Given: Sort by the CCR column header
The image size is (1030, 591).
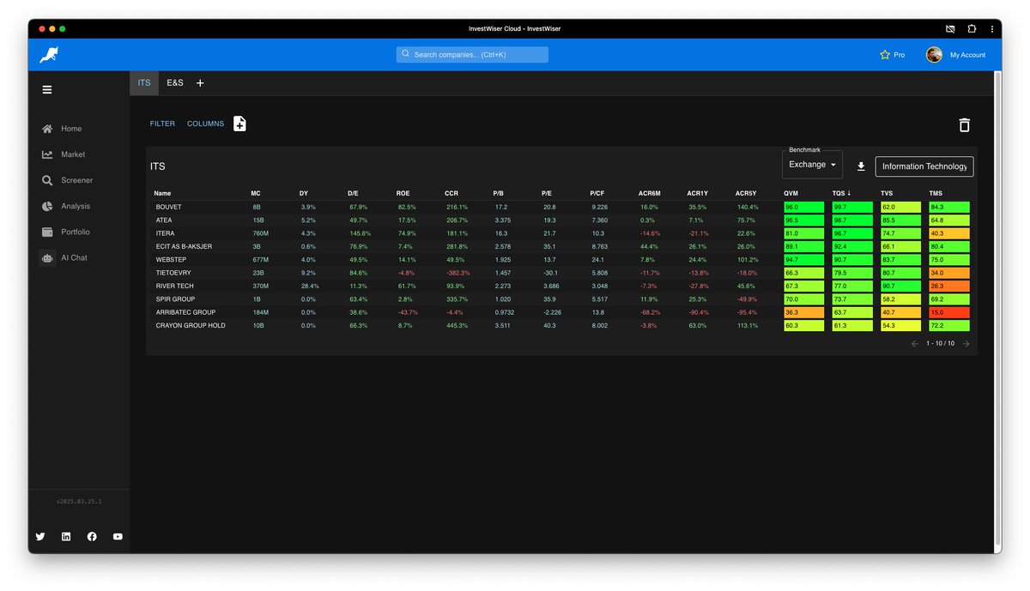Looking at the screenshot, I should tap(451, 193).
